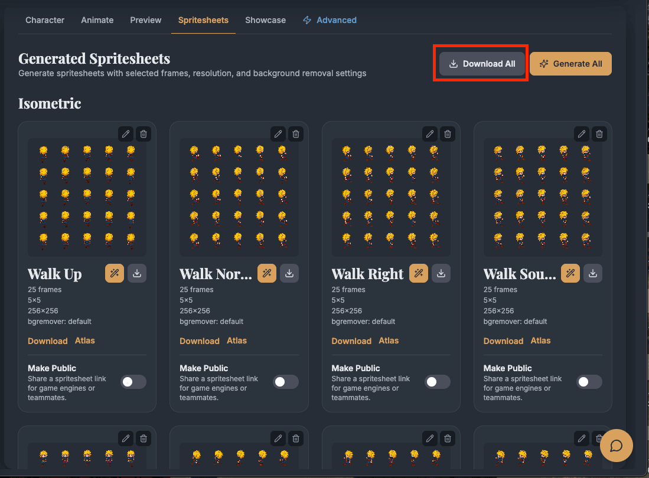Click bgremover: default text under Walk Up

click(x=60, y=321)
